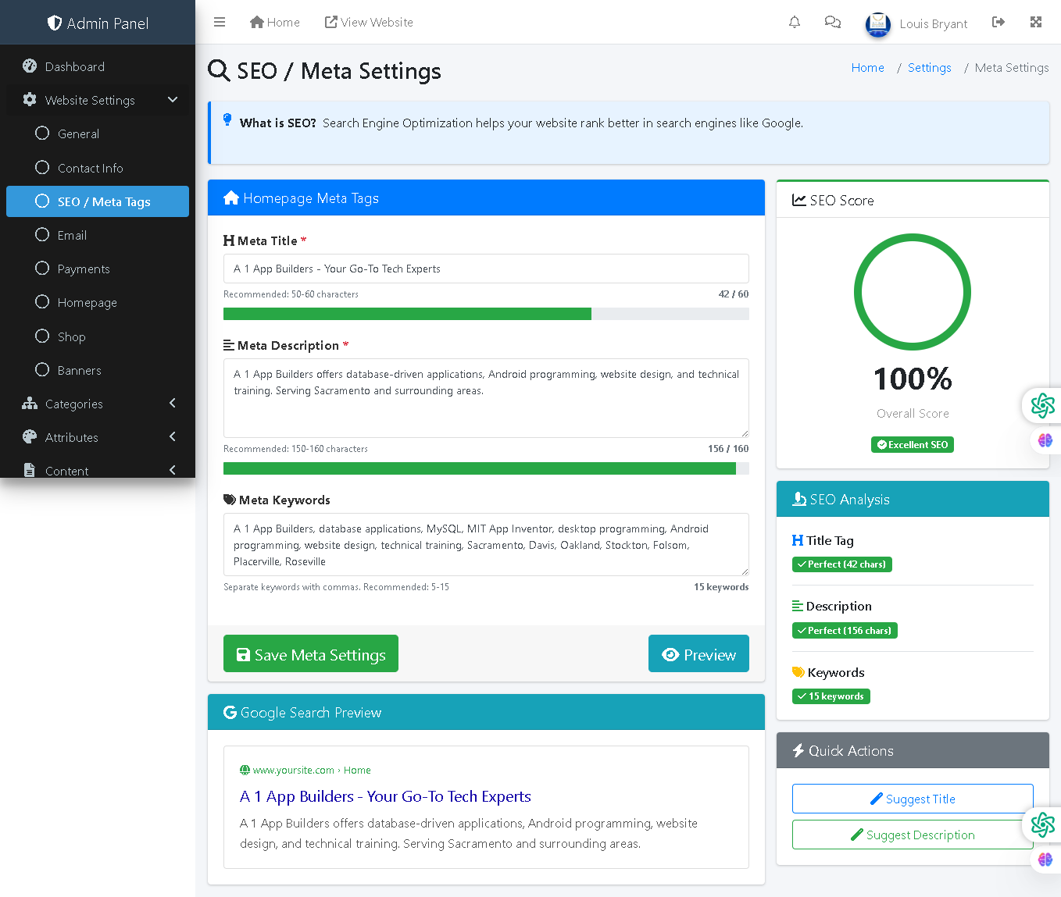
Task: Collapse the Website Settings menu chevron
Action: (x=173, y=100)
